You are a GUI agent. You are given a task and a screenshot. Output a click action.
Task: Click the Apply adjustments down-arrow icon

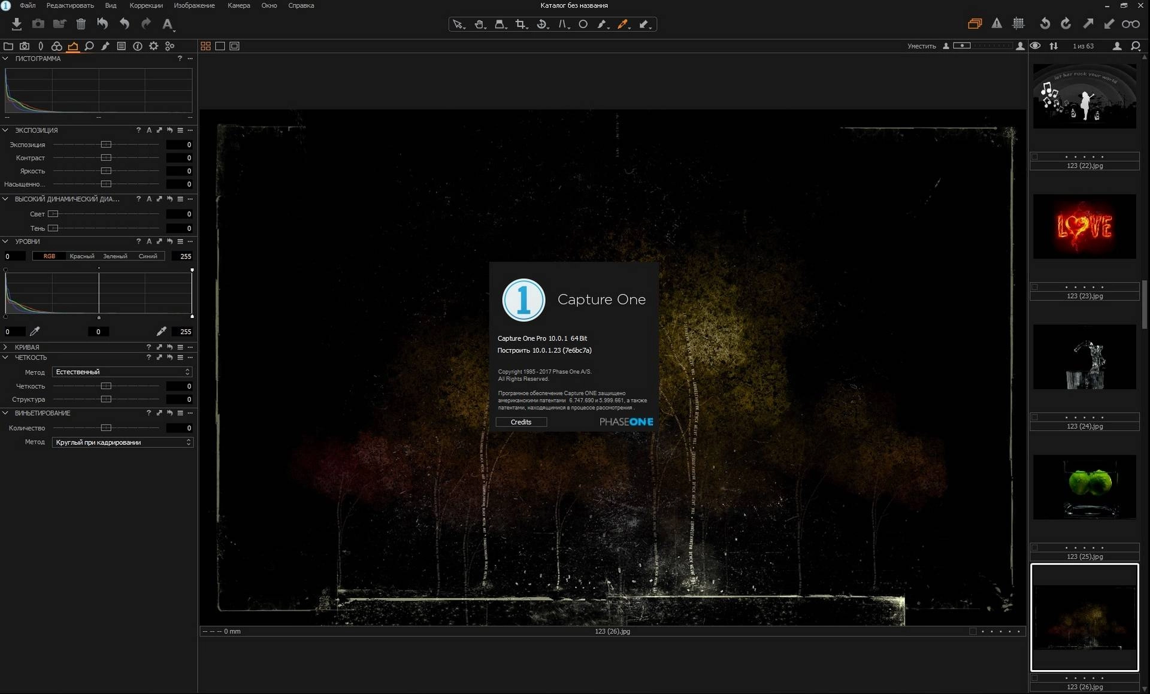pos(1109,23)
